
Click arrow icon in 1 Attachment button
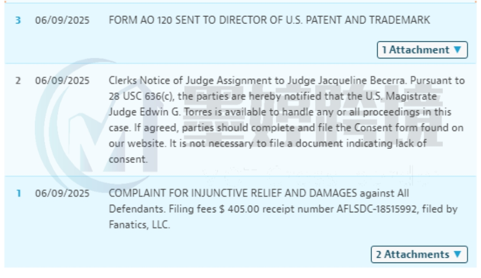tap(458, 50)
